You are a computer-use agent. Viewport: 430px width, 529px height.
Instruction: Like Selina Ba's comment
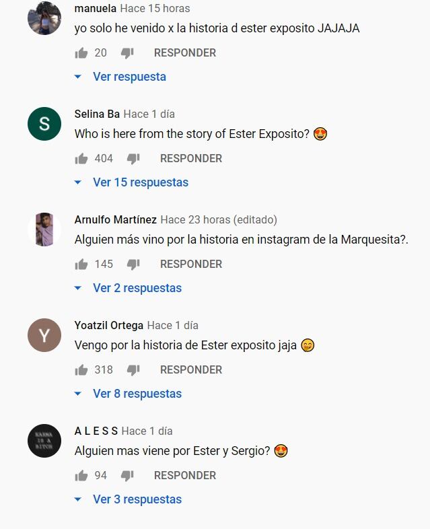click(81, 159)
